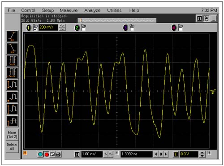Click the expand horizontal scale waveform icon
This screenshot has width=224, height=166.
(x=111, y=154)
